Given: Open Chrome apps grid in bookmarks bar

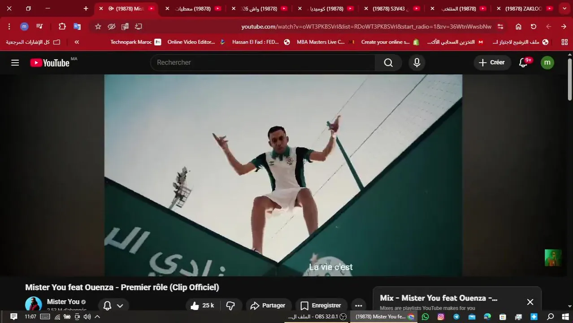Looking at the screenshot, I should (564, 42).
